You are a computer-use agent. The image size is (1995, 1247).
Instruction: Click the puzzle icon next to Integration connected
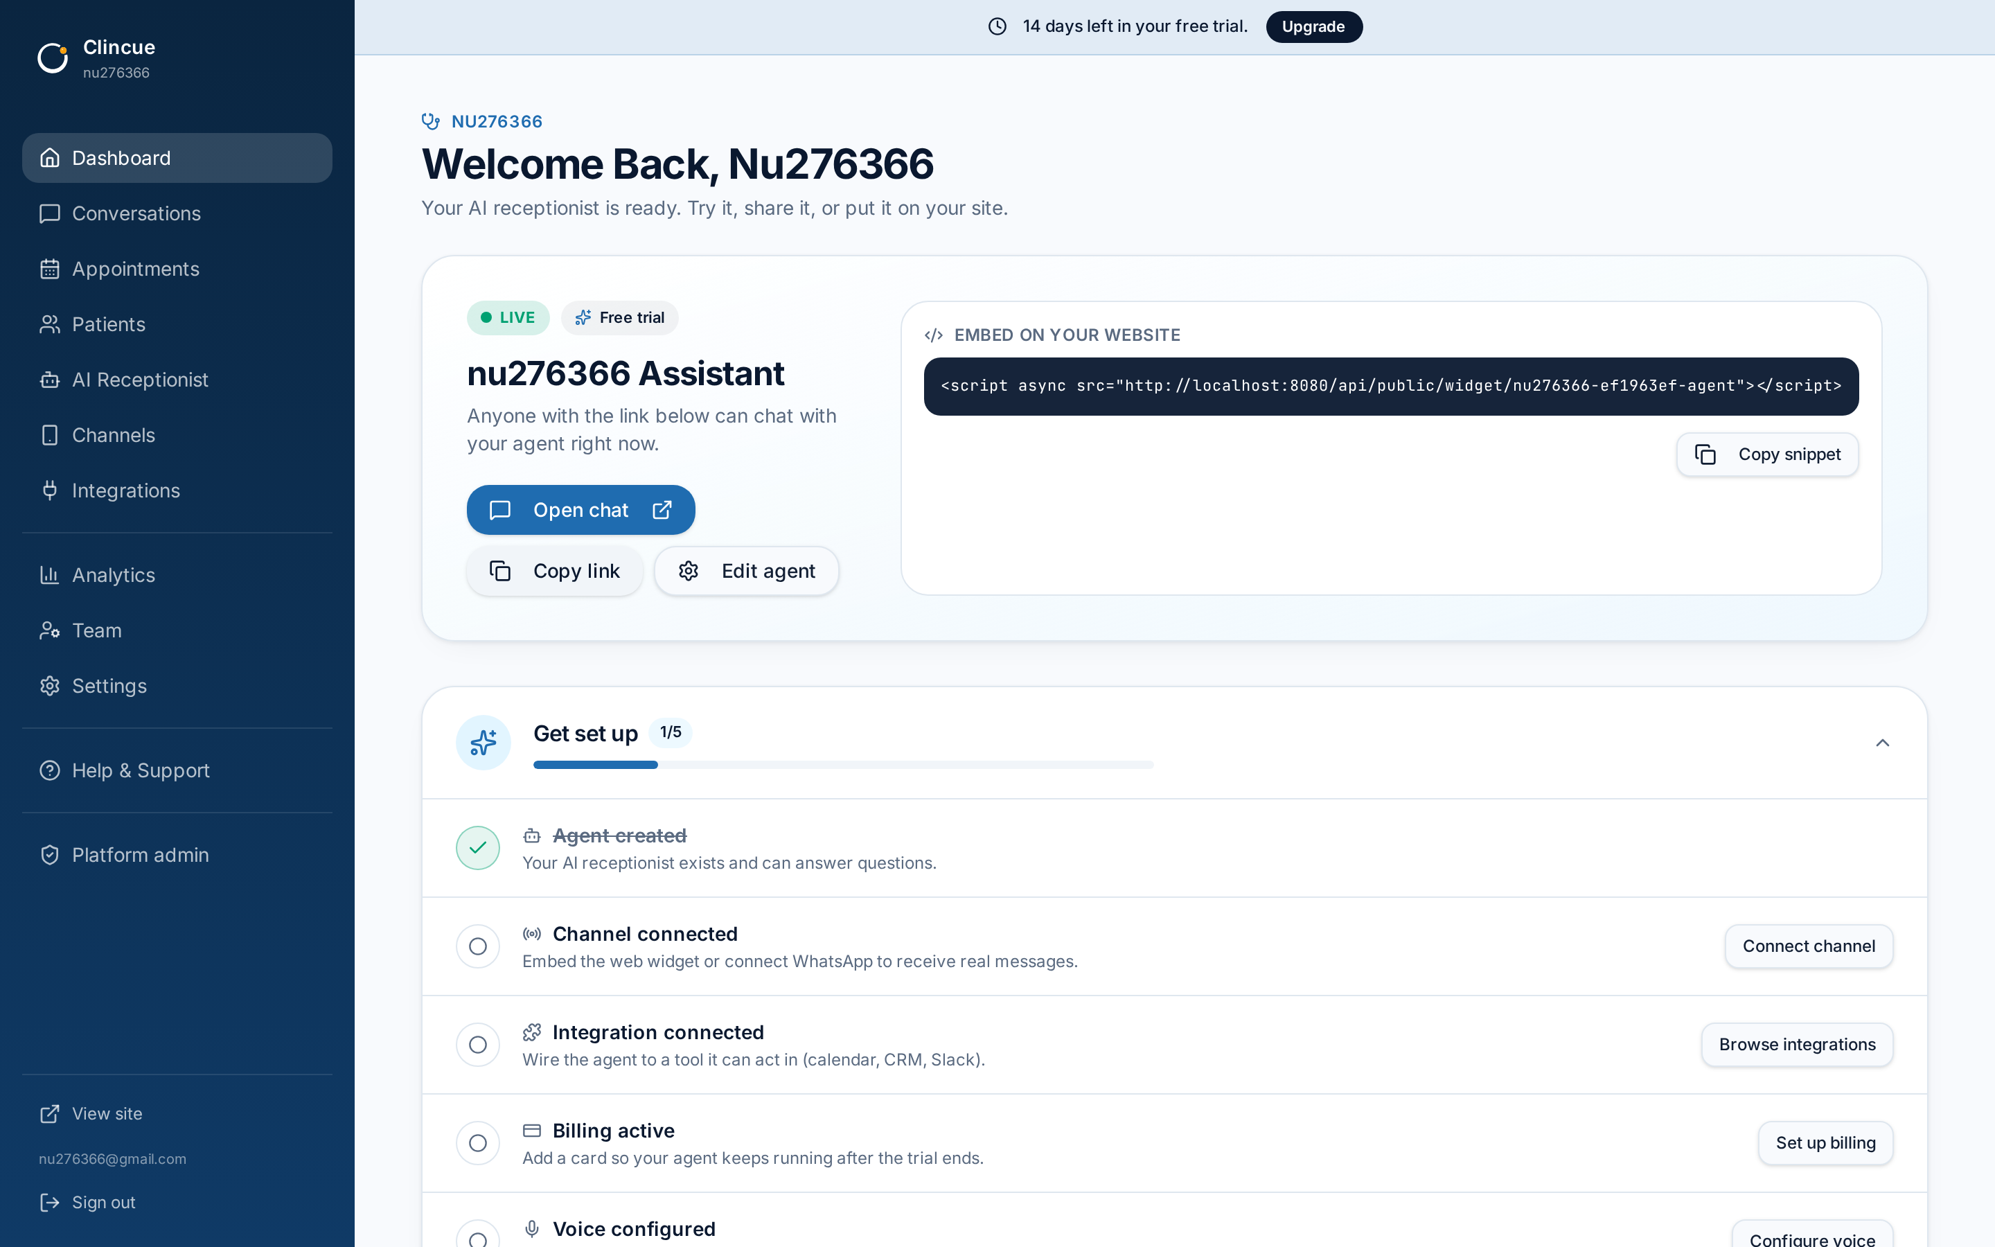coord(532,1032)
